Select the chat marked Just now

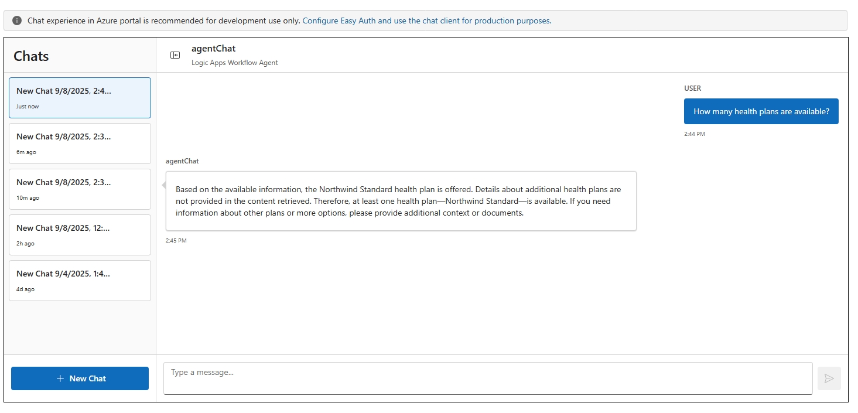[x=80, y=98]
